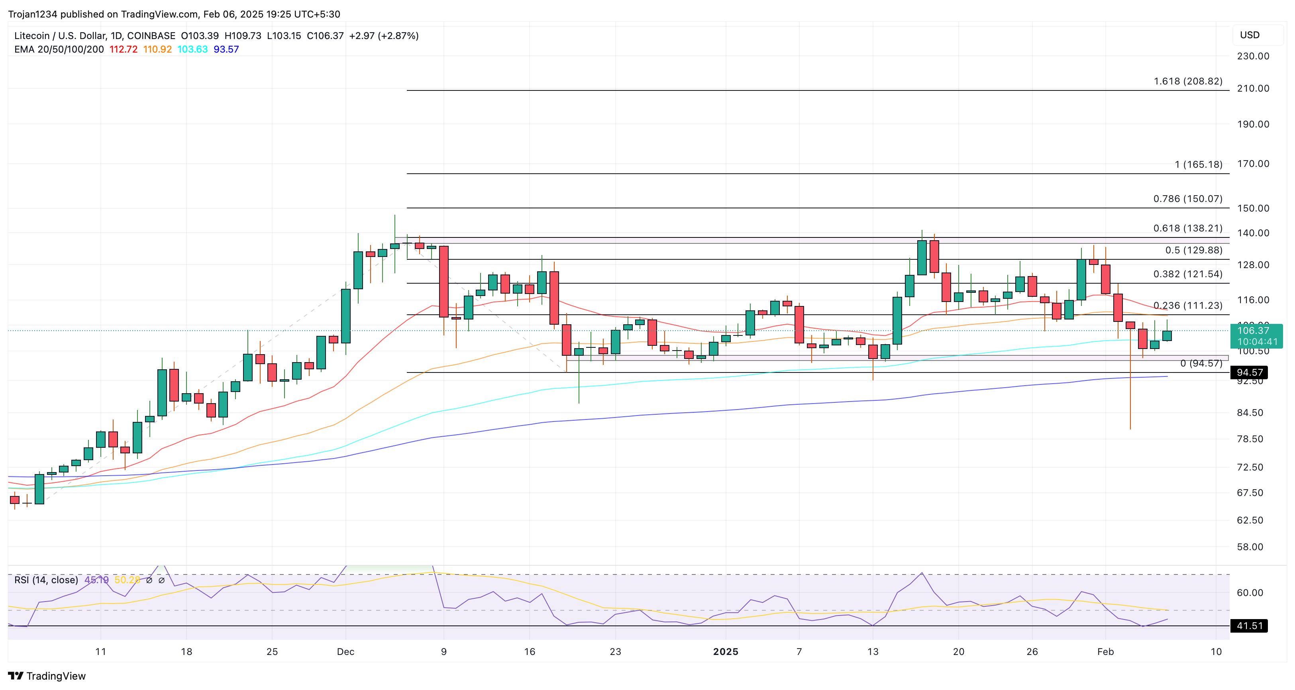
Task: Click the 60.00 RSI axis label
Action: [x=1250, y=592]
